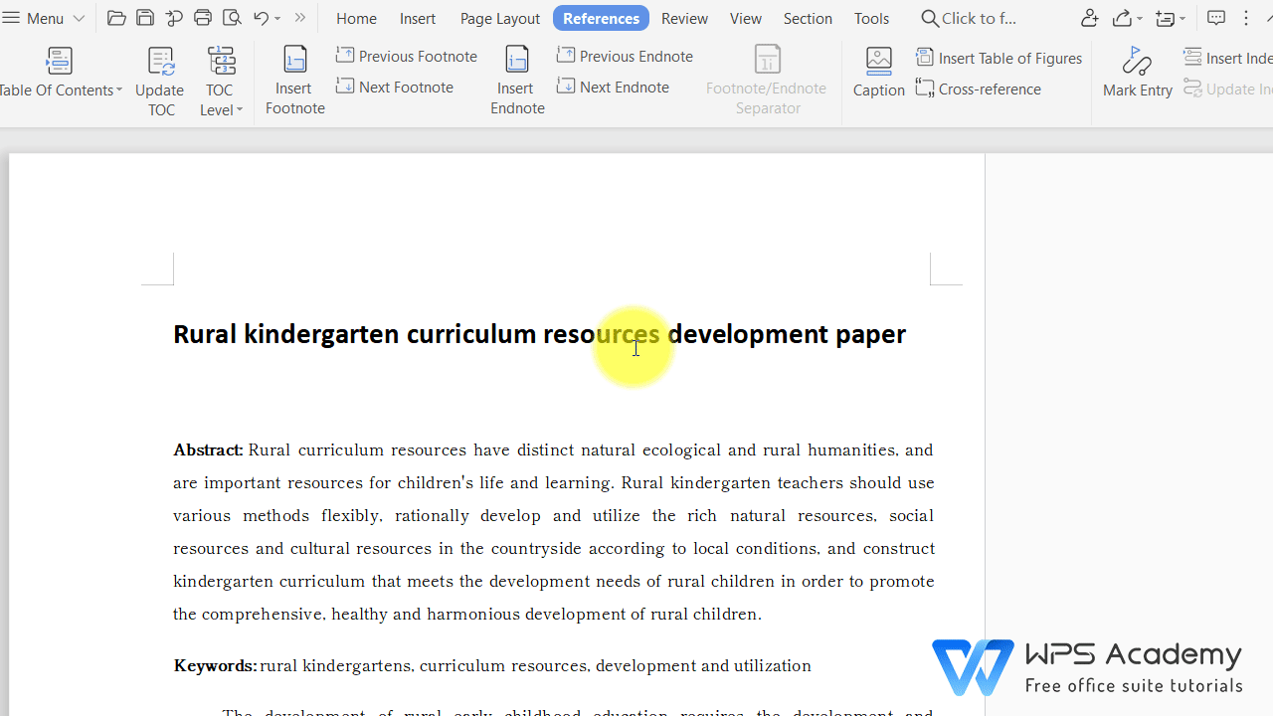Open the Caption tool
This screenshot has height=716, width=1273.
click(x=878, y=72)
